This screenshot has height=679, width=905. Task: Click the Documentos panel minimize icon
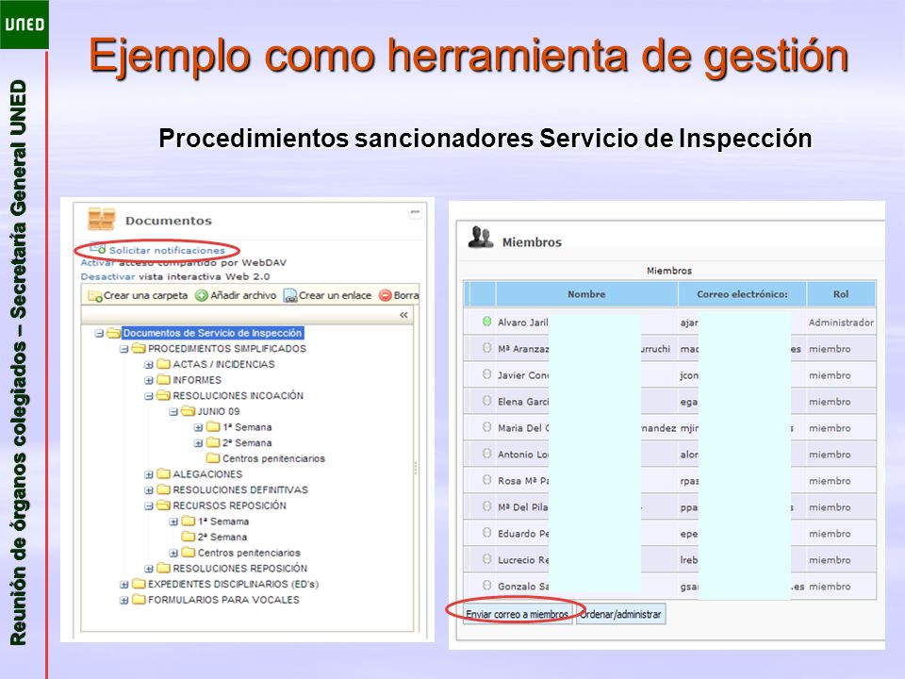[415, 212]
